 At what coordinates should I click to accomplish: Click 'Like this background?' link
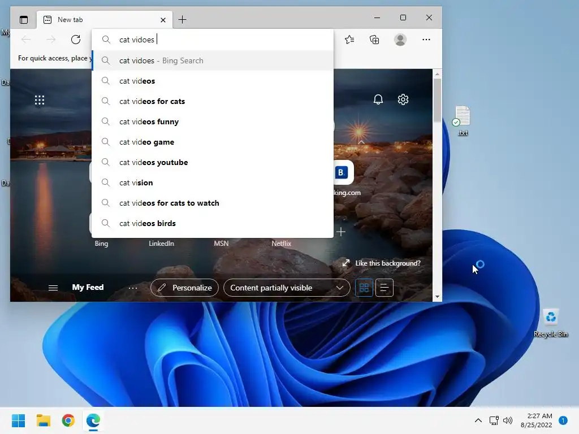[388, 263]
